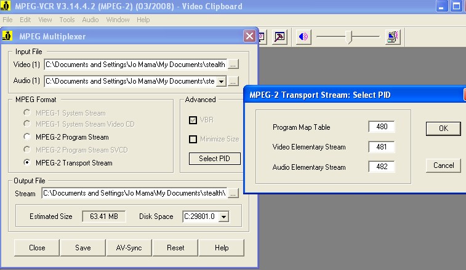Click the output Stream path field
Viewport: 466px width, 270px height.
click(134, 193)
